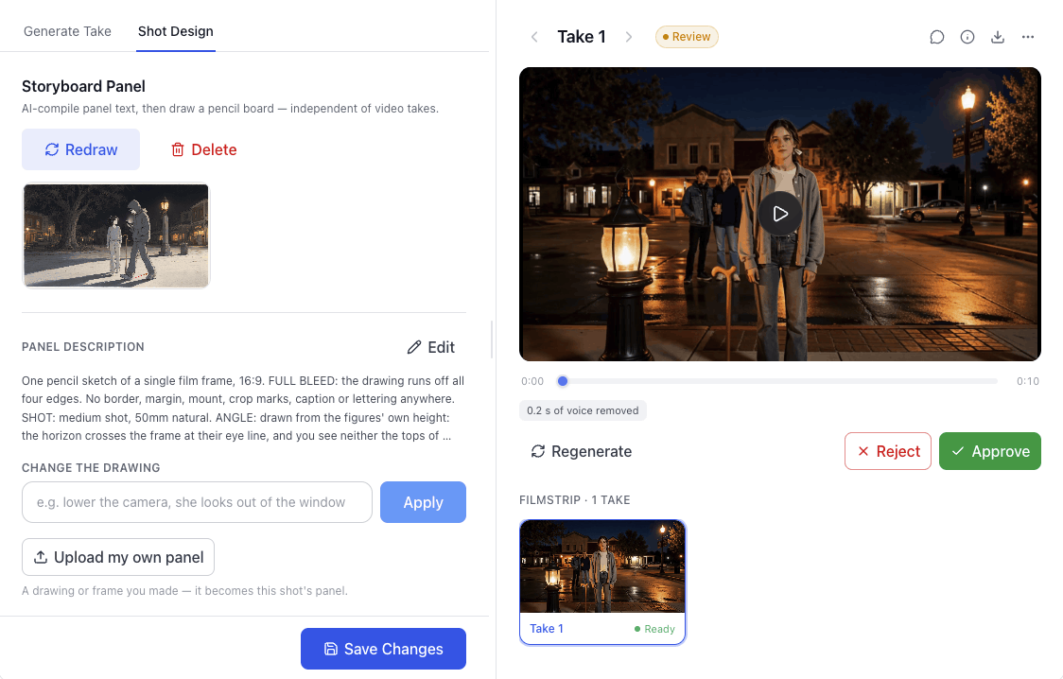Go to the previous take arrow
The image size is (1063, 679).
534,37
